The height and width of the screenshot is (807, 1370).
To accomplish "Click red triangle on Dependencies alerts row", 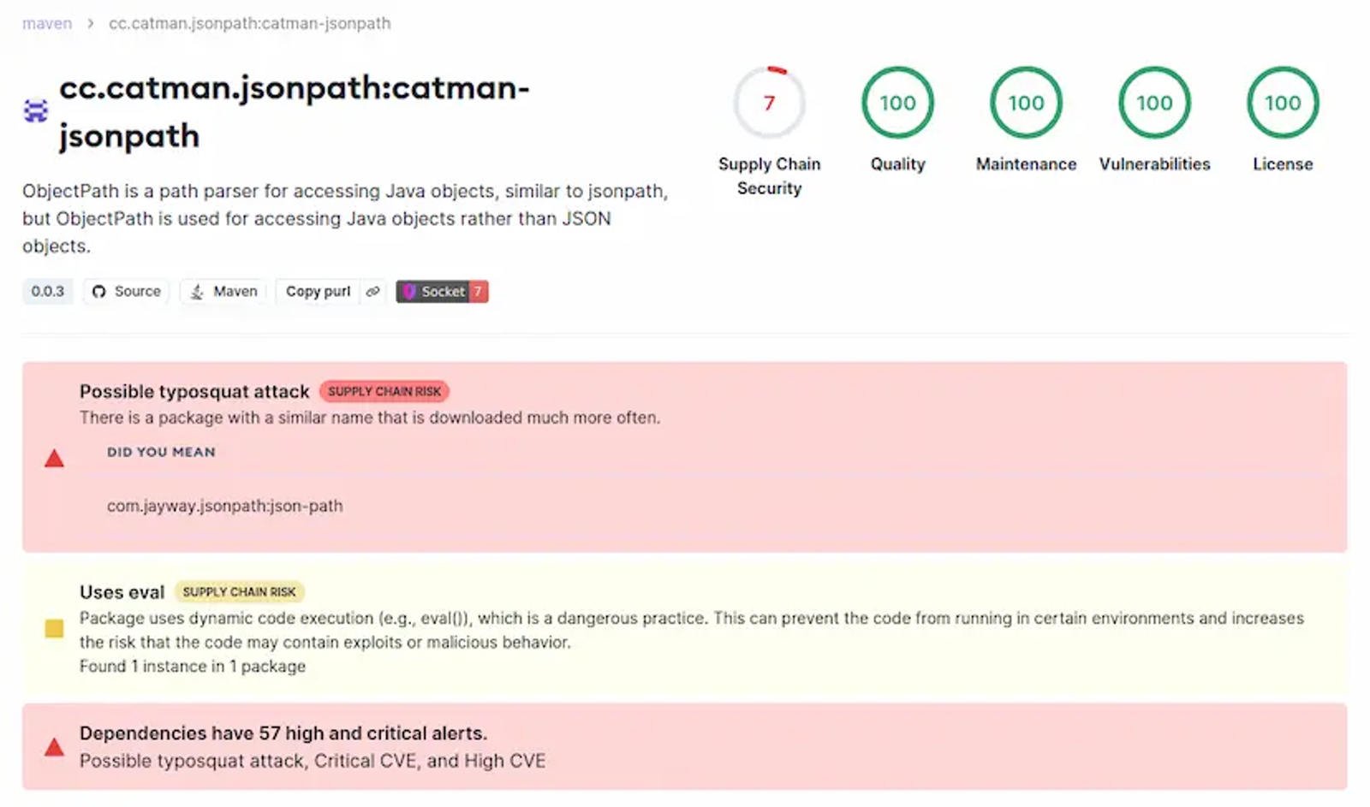I will (x=54, y=747).
